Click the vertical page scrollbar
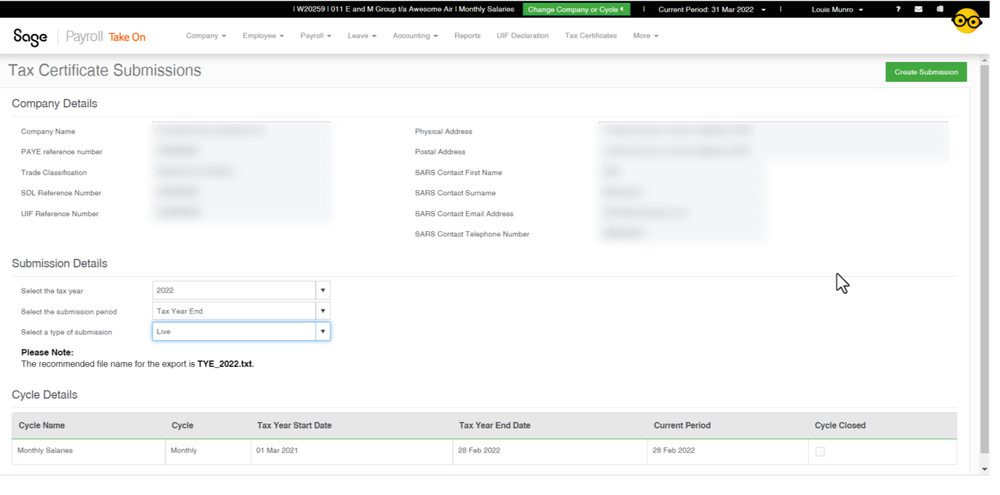The height and width of the screenshot is (495, 1000). 984,261
